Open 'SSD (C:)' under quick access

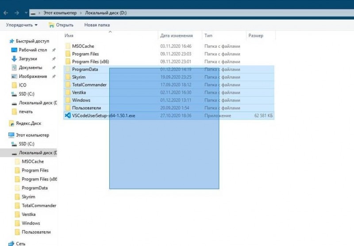point(27,94)
